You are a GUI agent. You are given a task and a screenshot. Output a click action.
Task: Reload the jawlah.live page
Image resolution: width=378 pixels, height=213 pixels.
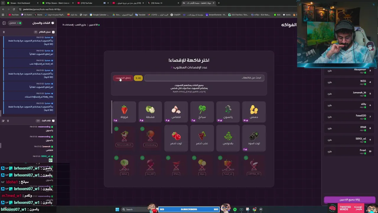tap(14, 9)
